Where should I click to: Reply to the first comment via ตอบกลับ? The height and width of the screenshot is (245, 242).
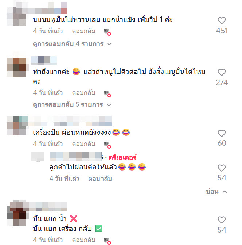point(83,31)
